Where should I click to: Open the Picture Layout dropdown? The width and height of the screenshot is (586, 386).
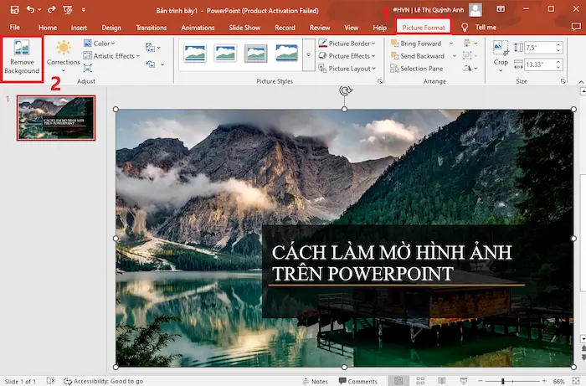click(x=347, y=69)
